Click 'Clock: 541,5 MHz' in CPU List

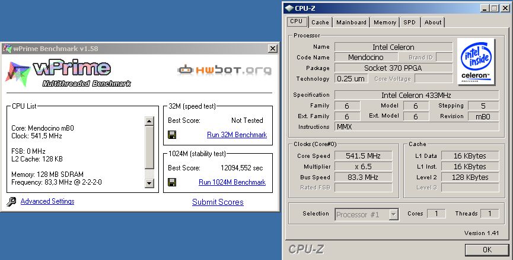coord(37,136)
